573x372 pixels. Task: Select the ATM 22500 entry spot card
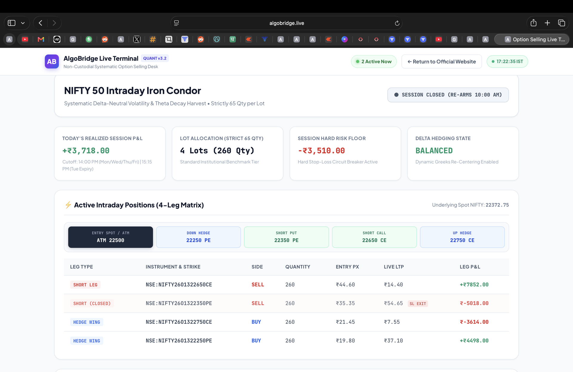pyautogui.click(x=110, y=237)
